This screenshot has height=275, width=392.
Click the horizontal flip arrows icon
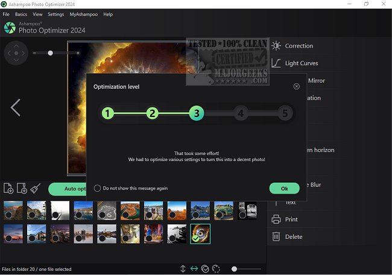(x=194, y=269)
